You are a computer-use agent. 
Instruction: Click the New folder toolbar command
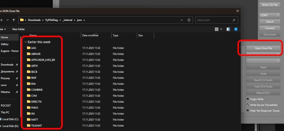point(18,29)
